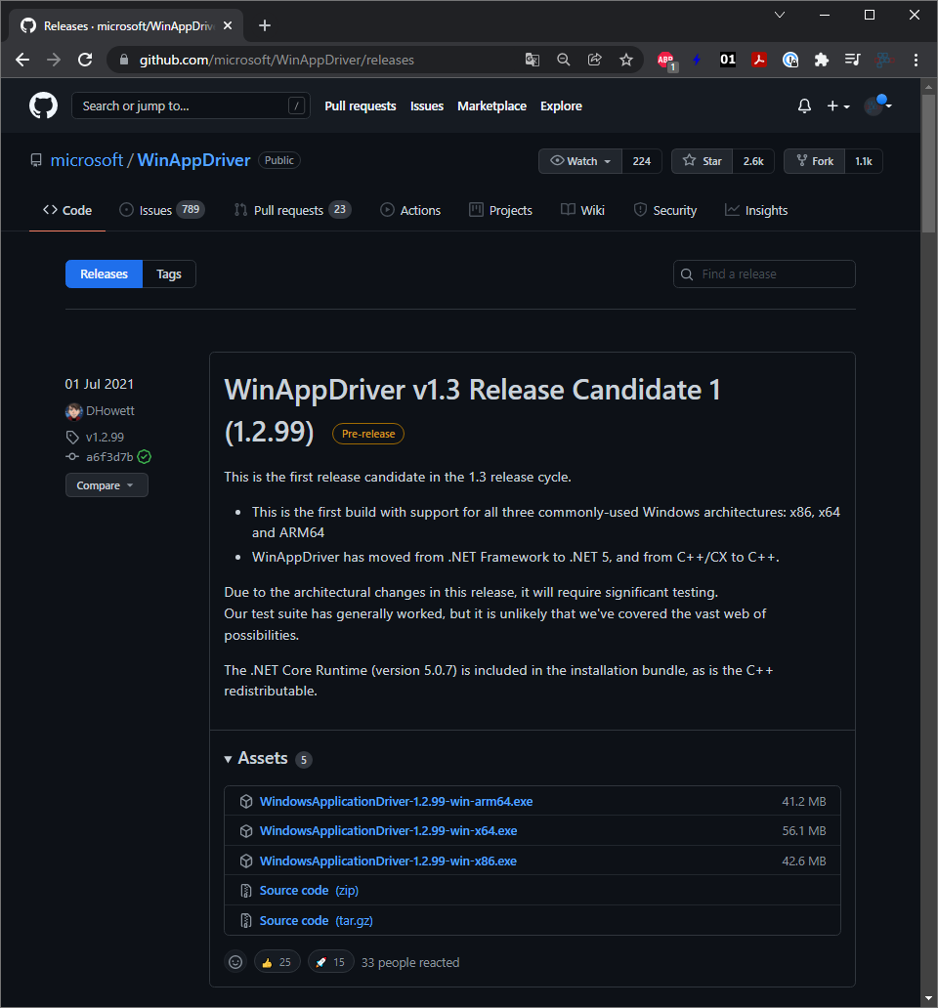Expand the Watch dropdown
Image resolution: width=938 pixels, height=1008 pixels.
click(x=579, y=160)
